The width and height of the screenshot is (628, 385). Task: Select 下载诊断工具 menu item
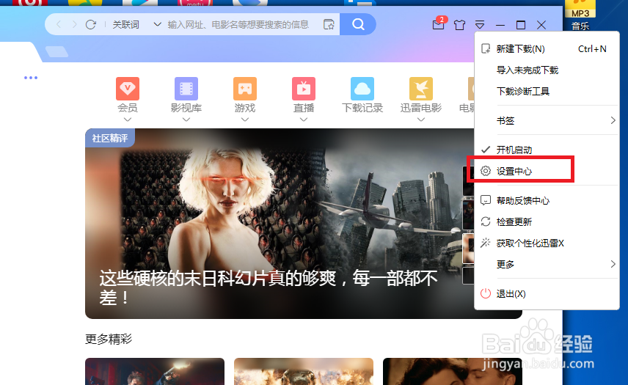[x=547, y=91]
